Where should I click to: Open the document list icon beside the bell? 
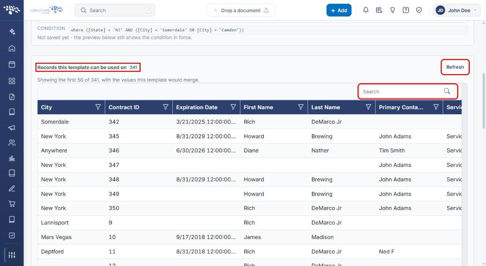379,10
